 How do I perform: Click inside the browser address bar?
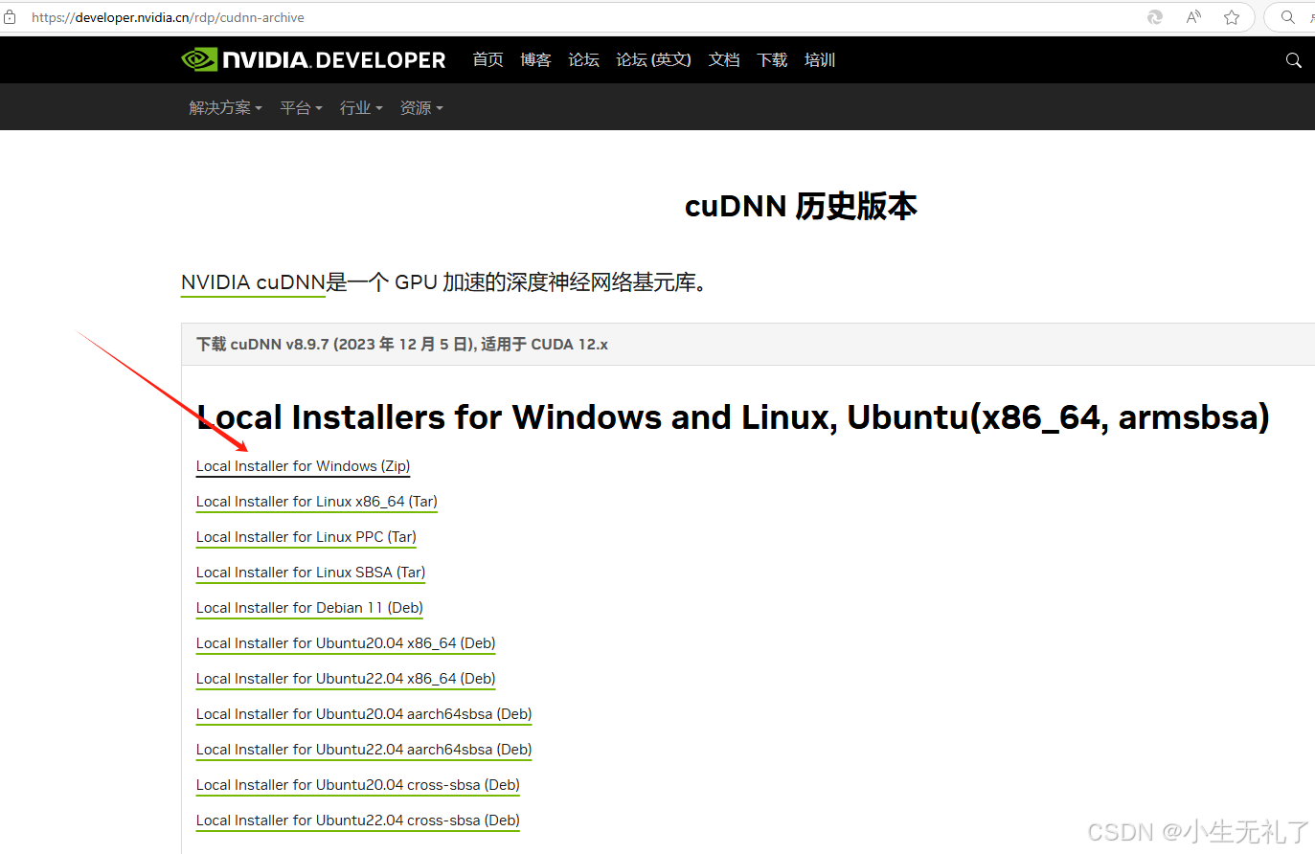pyautogui.click(x=575, y=16)
